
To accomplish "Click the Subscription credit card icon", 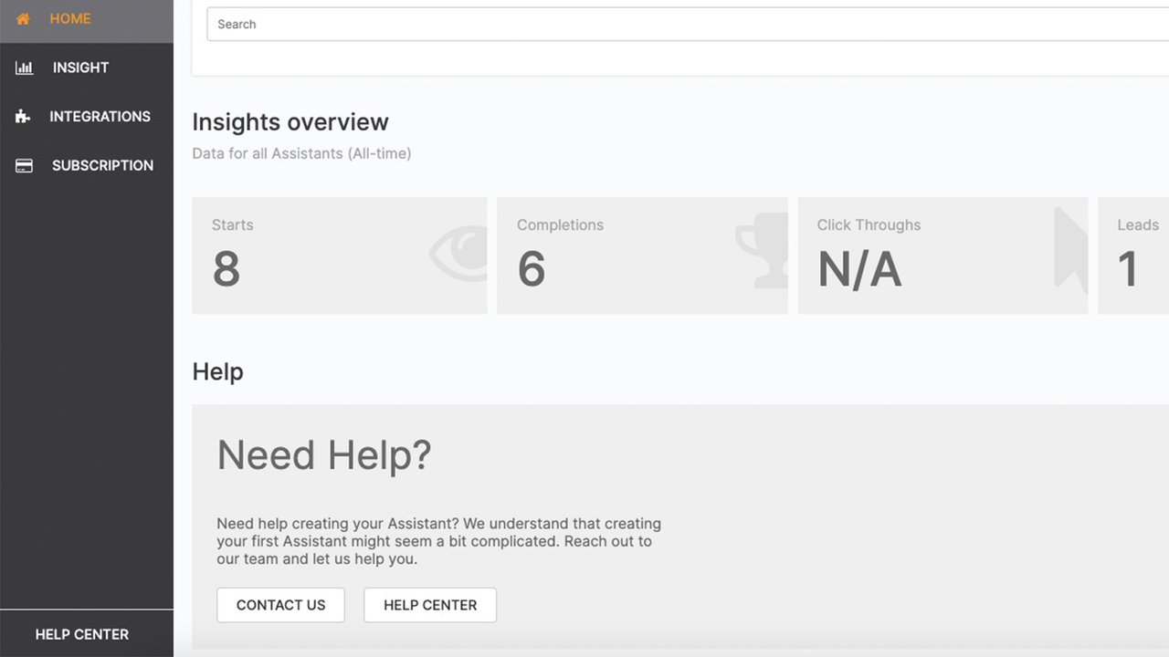I will (x=25, y=166).
